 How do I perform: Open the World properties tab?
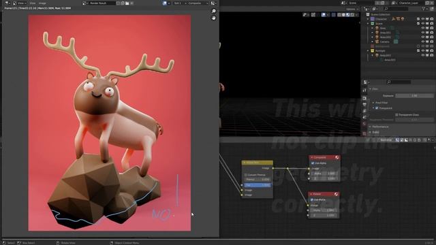coord(364,124)
